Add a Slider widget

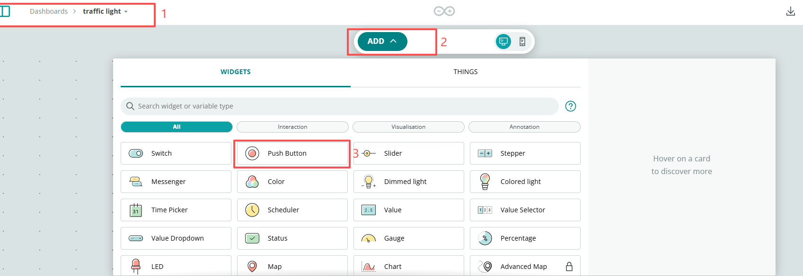[x=409, y=153]
